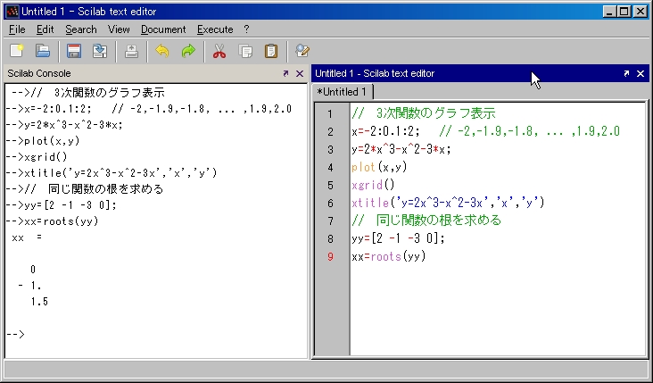The width and height of the screenshot is (653, 383).
Task: Click the Print toolbar icon
Action: 132,51
